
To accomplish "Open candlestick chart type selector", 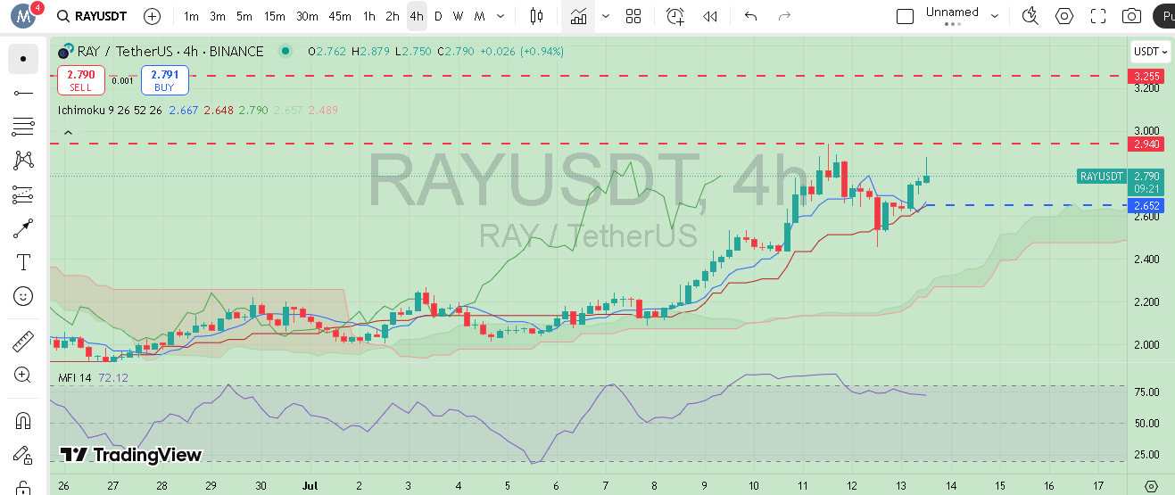I will point(536,16).
